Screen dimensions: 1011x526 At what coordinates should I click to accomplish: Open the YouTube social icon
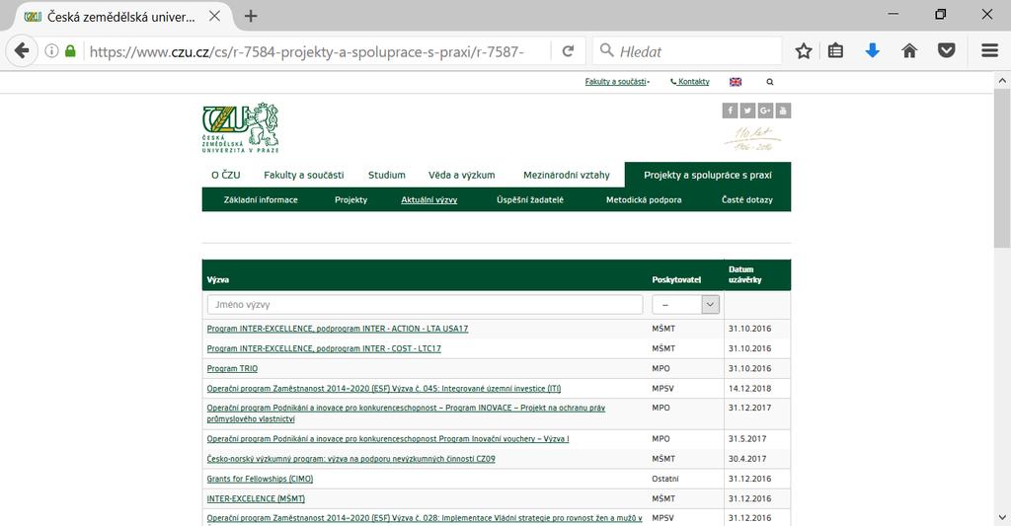(x=783, y=111)
